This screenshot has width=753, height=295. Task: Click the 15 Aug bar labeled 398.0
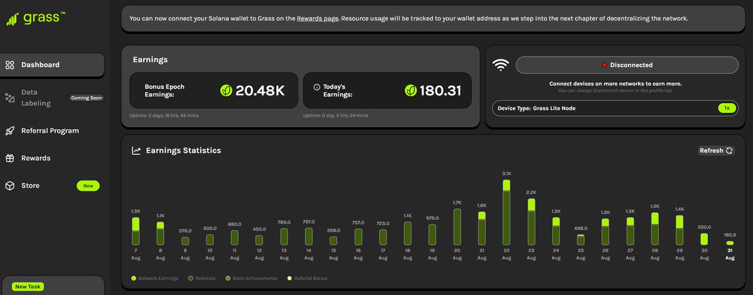click(x=333, y=241)
